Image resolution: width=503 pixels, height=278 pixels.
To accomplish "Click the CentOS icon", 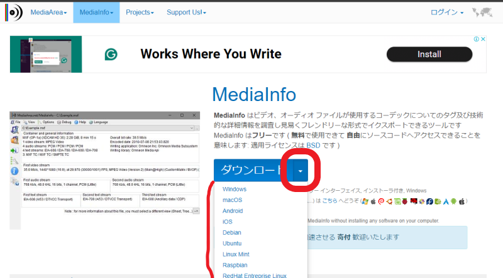I will (421, 201).
